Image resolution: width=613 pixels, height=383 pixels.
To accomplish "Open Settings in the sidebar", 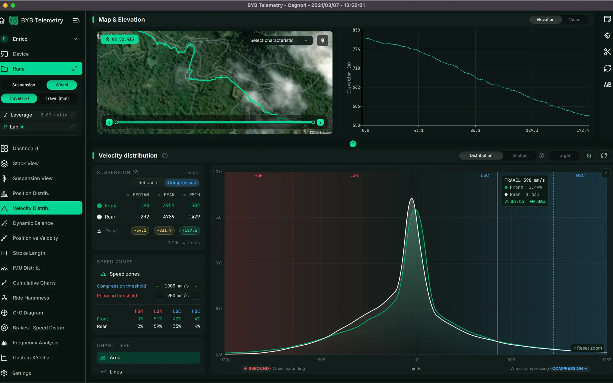I will (x=41, y=373).
